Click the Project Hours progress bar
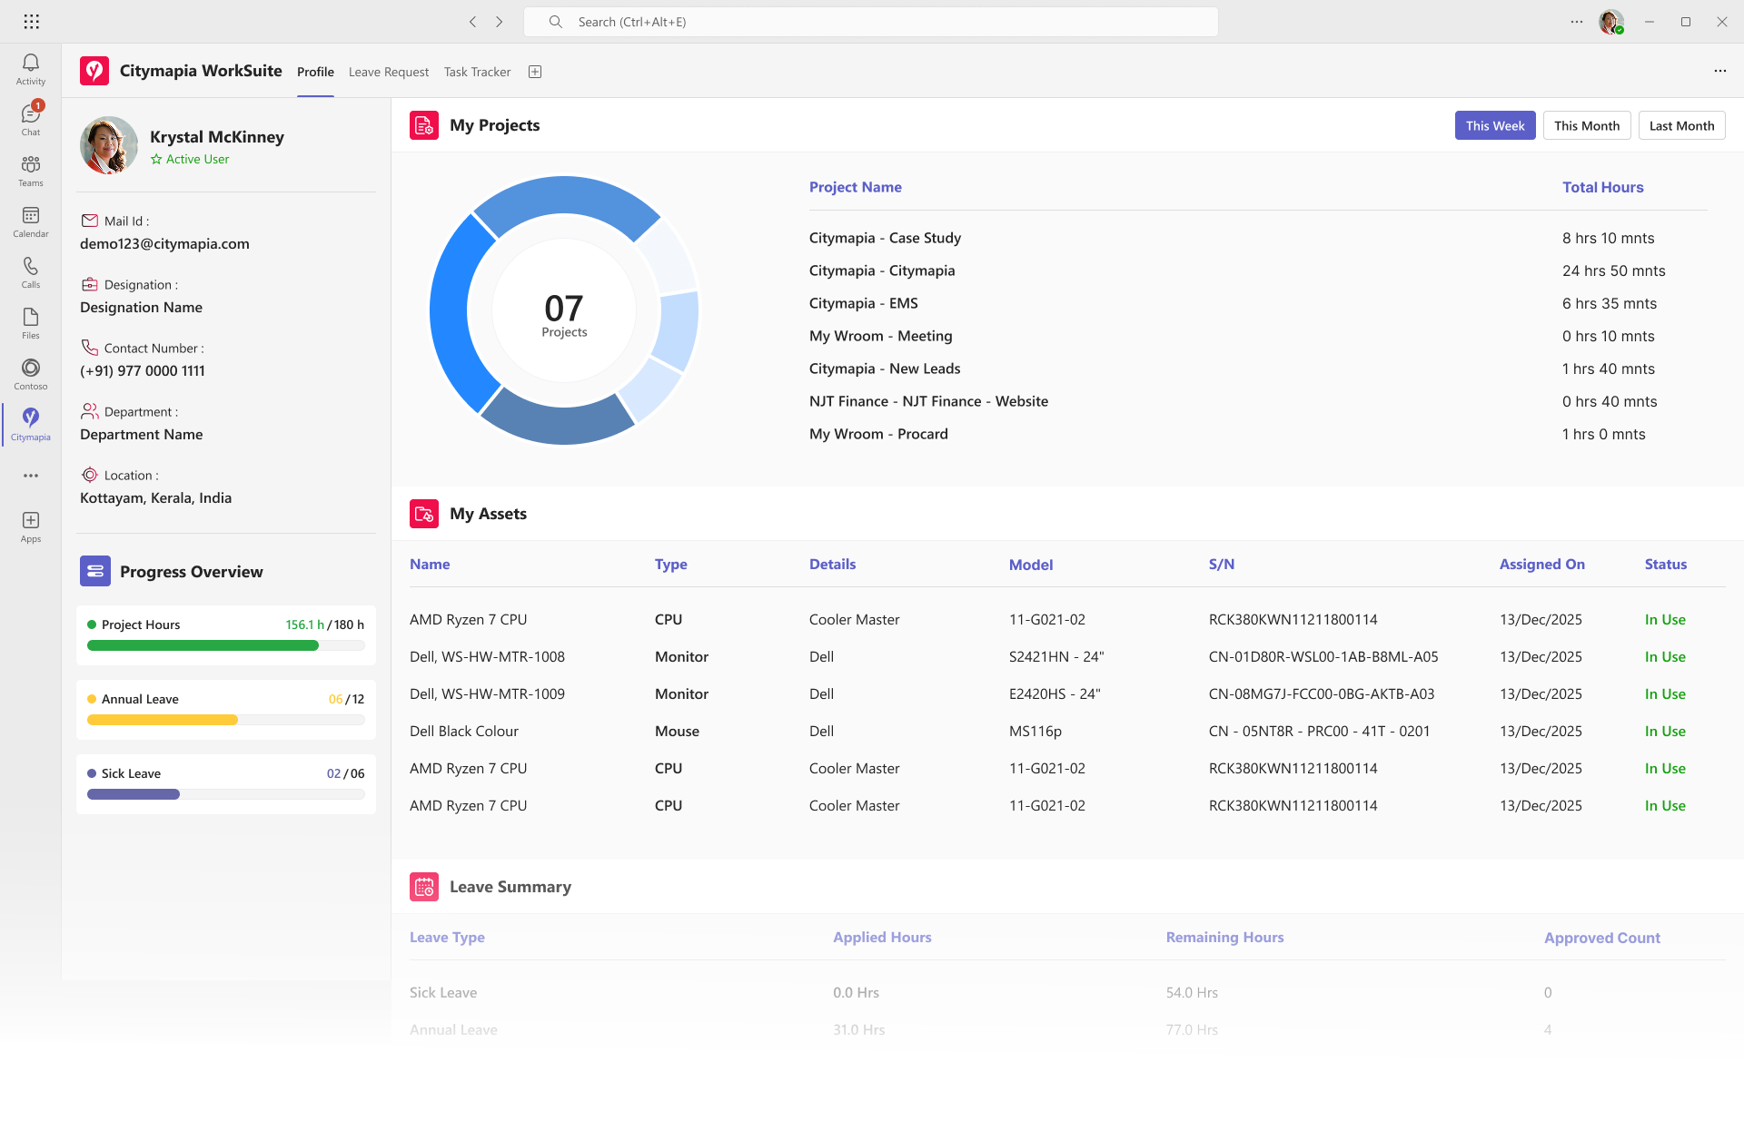This screenshot has height=1121, width=1744. 226,645
